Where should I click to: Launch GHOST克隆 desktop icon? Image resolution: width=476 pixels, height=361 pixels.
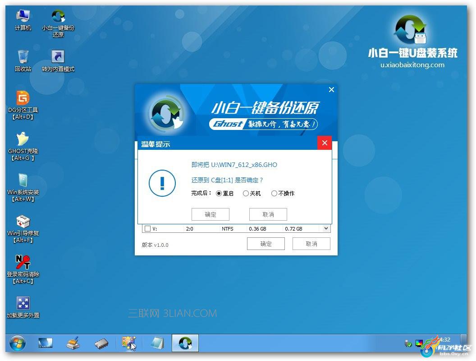[x=23, y=146]
